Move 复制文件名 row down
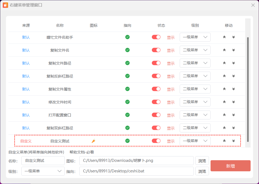This screenshot has width=259, height=184. pyautogui.click(x=234, y=50)
